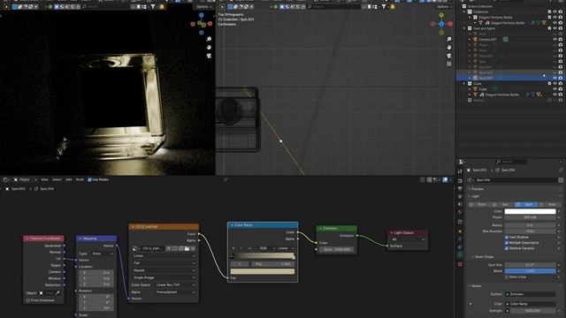Open the All target dropdown in Light Output node
Viewport: 566px width, 318px height.
click(x=408, y=239)
